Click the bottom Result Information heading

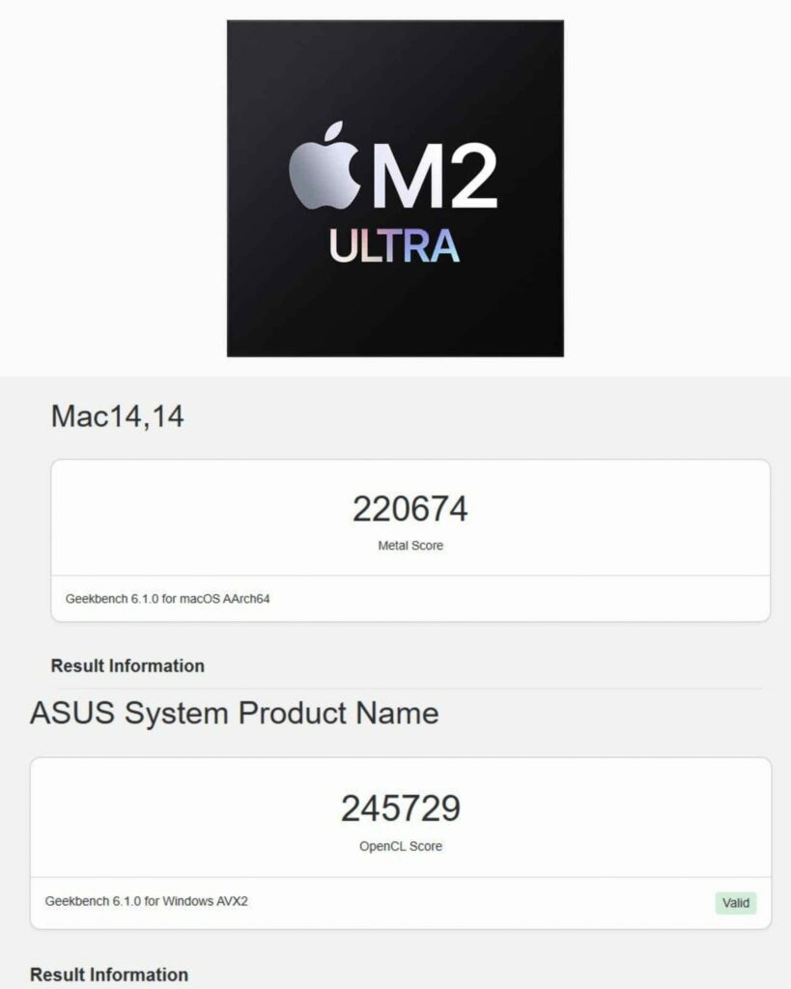109,975
